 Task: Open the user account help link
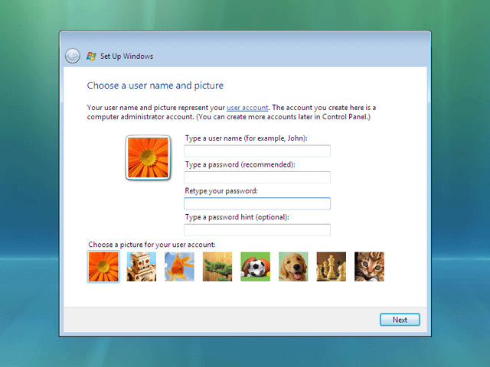pyautogui.click(x=247, y=108)
